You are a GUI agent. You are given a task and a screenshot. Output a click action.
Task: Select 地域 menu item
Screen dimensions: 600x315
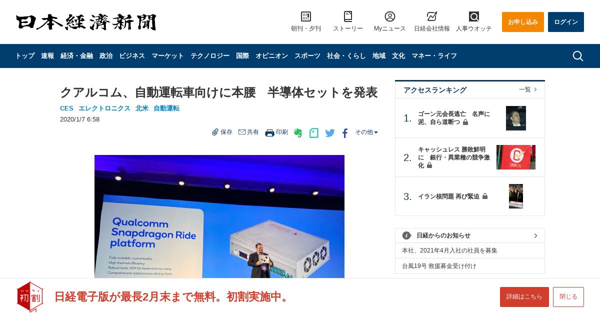(x=379, y=56)
